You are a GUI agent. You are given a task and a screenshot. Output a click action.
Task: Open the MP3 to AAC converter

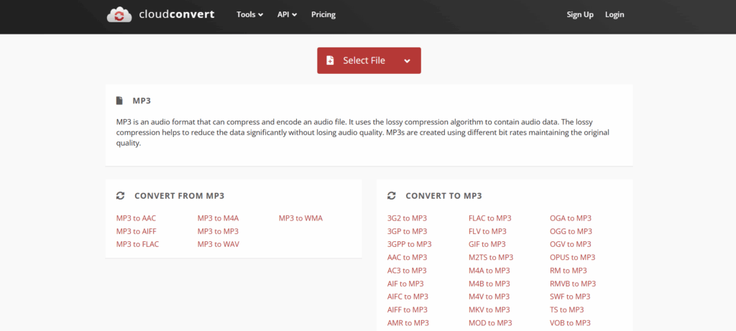point(136,218)
